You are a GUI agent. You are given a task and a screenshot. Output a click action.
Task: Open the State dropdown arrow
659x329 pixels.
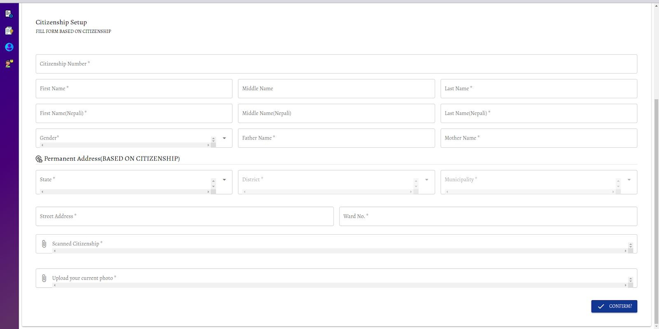(x=224, y=180)
